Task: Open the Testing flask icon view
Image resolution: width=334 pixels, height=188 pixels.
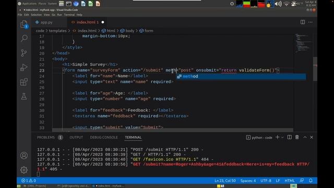Action: coord(24,96)
